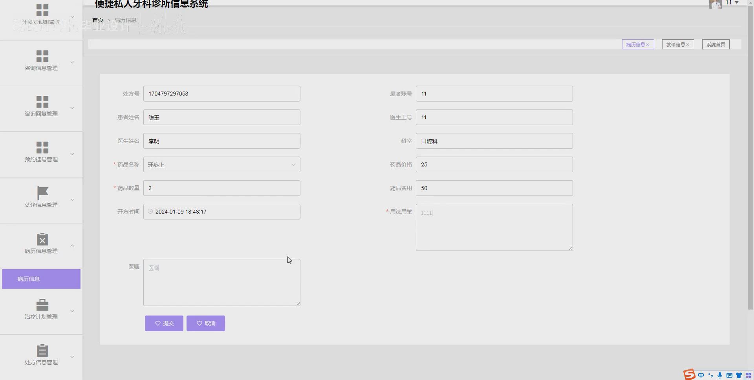Switch Sogou Chinese/English mode indicator
Image resolution: width=754 pixels, height=380 pixels.
(701, 375)
